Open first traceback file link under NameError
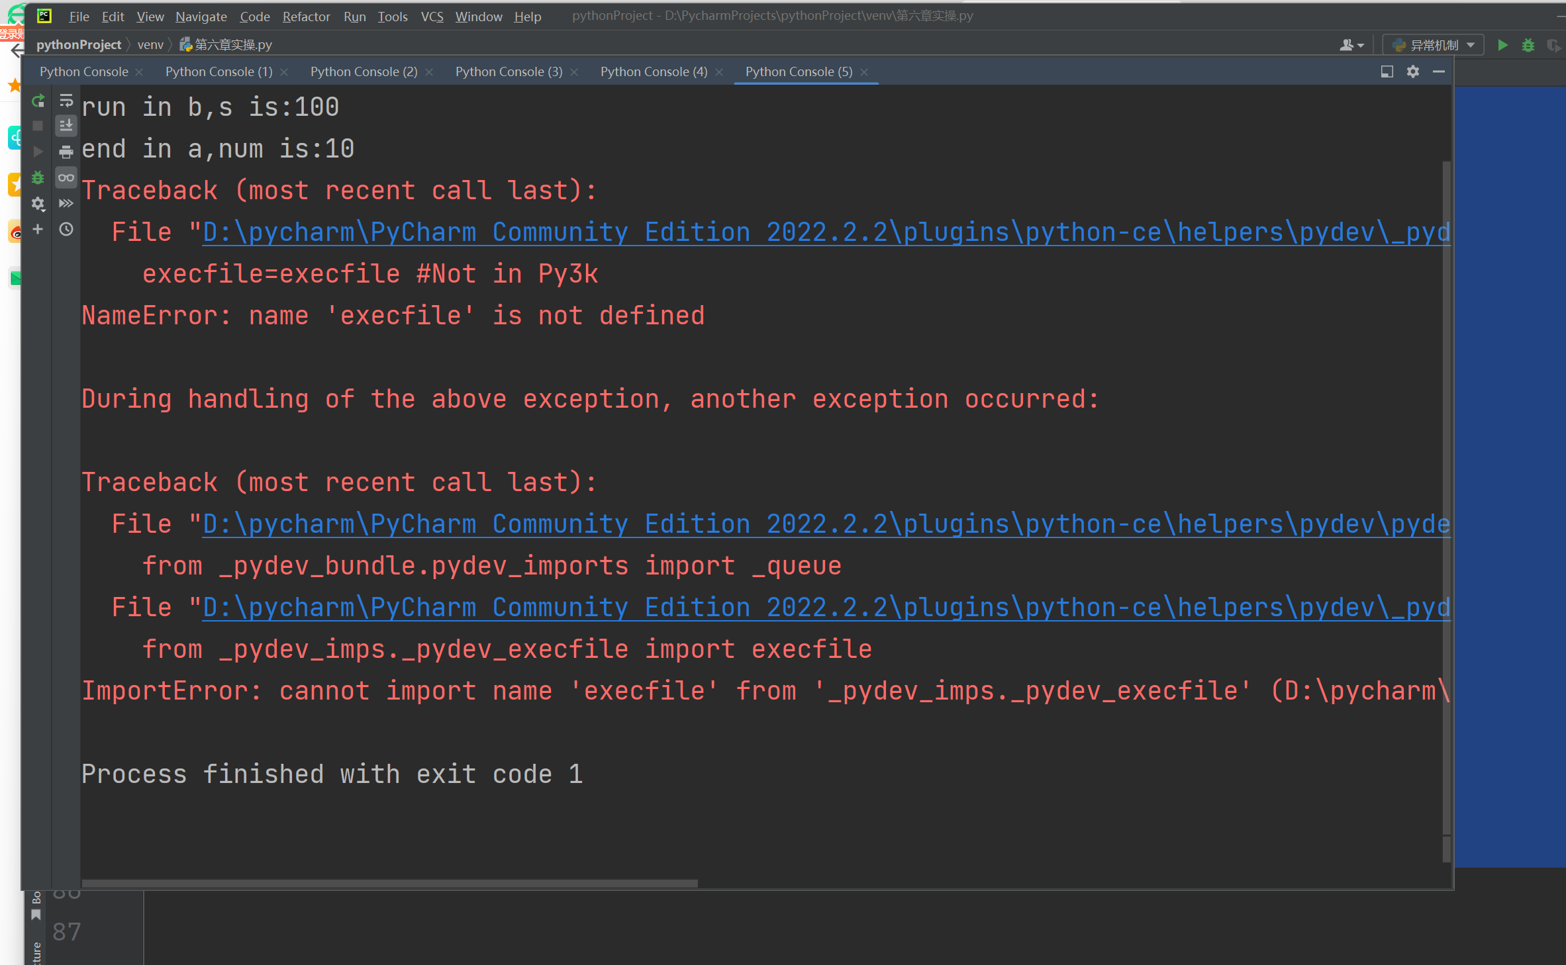This screenshot has width=1566, height=965. tap(826, 232)
